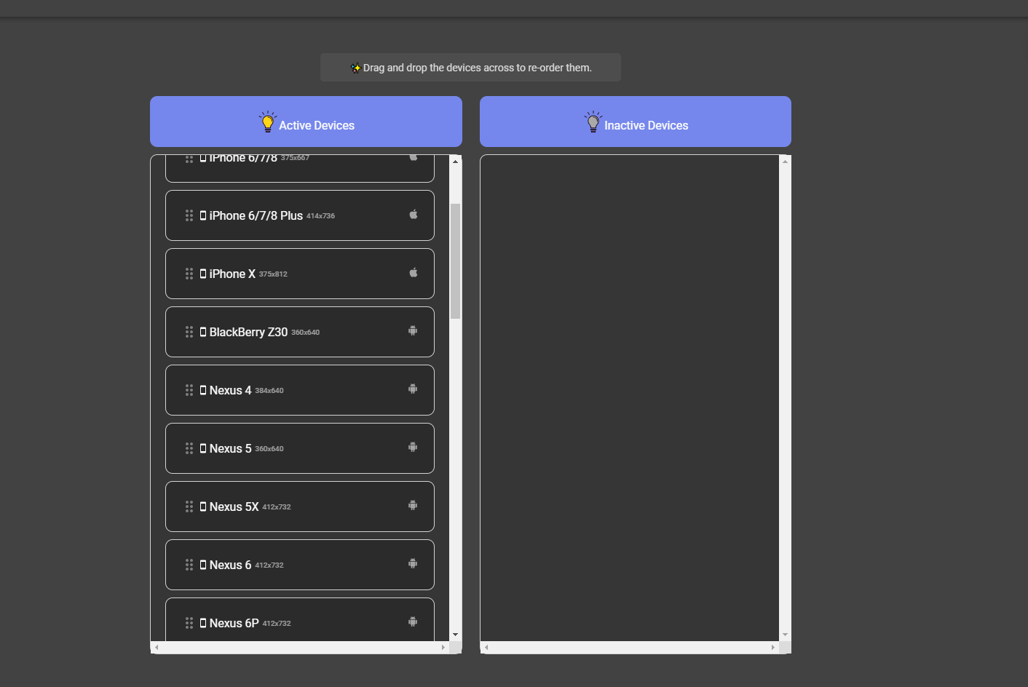Click Active Devices scroll up arrow
Image resolution: width=1028 pixels, height=687 pixels.
click(x=456, y=162)
